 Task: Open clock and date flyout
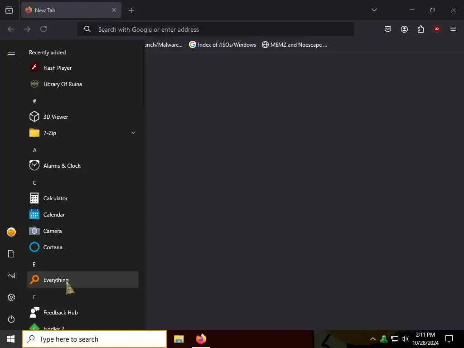tap(425, 339)
